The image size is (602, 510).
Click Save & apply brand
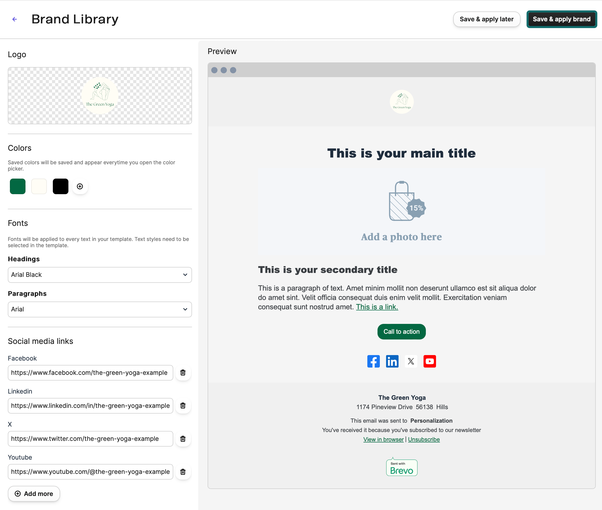click(561, 19)
